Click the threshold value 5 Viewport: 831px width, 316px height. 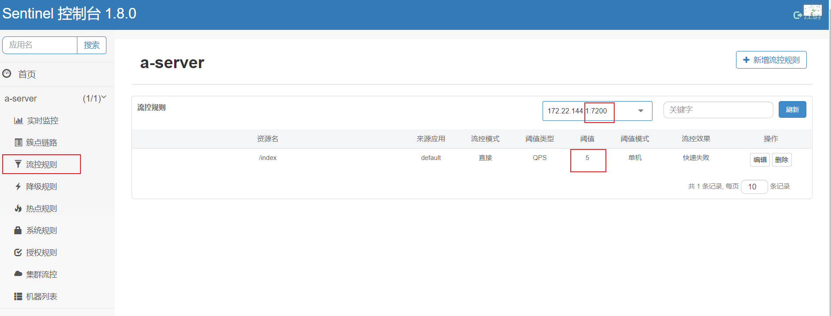click(x=587, y=158)
